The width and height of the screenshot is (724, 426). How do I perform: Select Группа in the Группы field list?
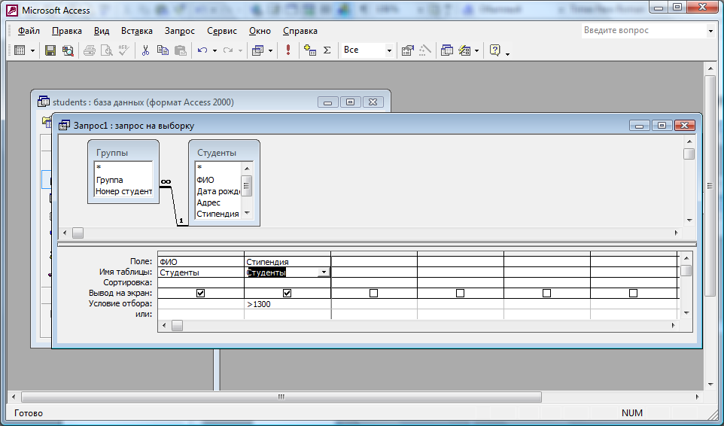109,180
